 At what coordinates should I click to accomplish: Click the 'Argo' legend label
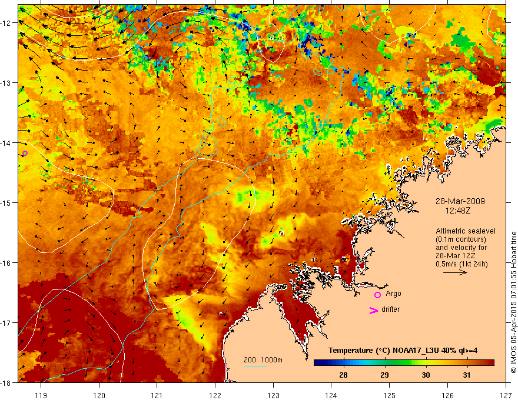point(393,294)
